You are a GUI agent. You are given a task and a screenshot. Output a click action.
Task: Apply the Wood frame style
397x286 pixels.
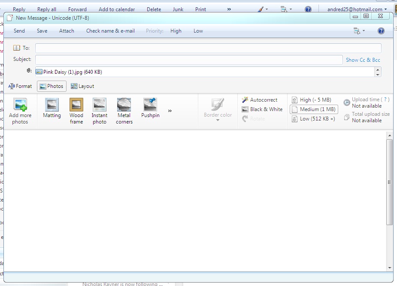(76, 111)
